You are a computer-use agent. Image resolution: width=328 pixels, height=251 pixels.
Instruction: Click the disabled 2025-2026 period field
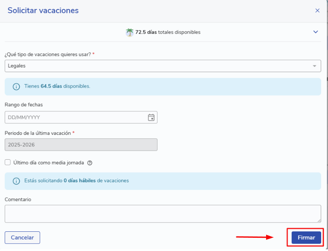81,145
